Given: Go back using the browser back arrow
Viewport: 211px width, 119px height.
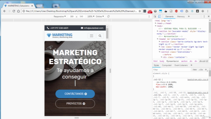Looking at the screenshot, I should point(5,11).
